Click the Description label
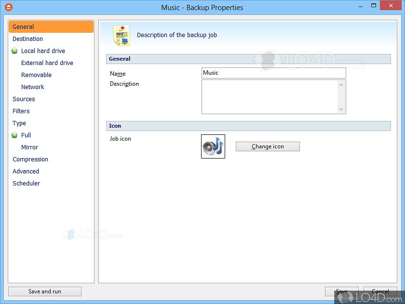The height and width of the screenshot is (304, 405). [124, 84]
